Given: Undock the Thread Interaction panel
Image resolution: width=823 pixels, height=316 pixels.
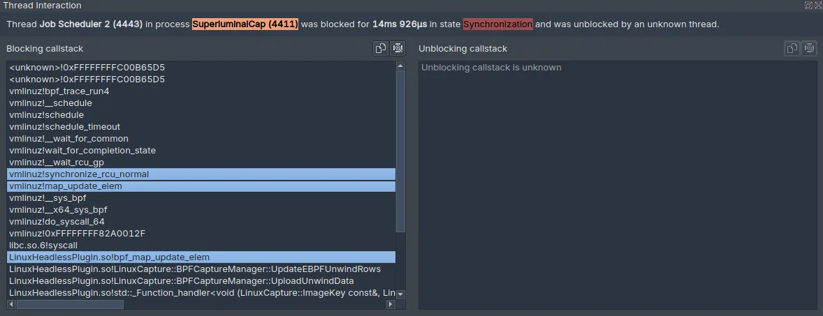Looking at the screenshot, I should (x=808, y=5).
